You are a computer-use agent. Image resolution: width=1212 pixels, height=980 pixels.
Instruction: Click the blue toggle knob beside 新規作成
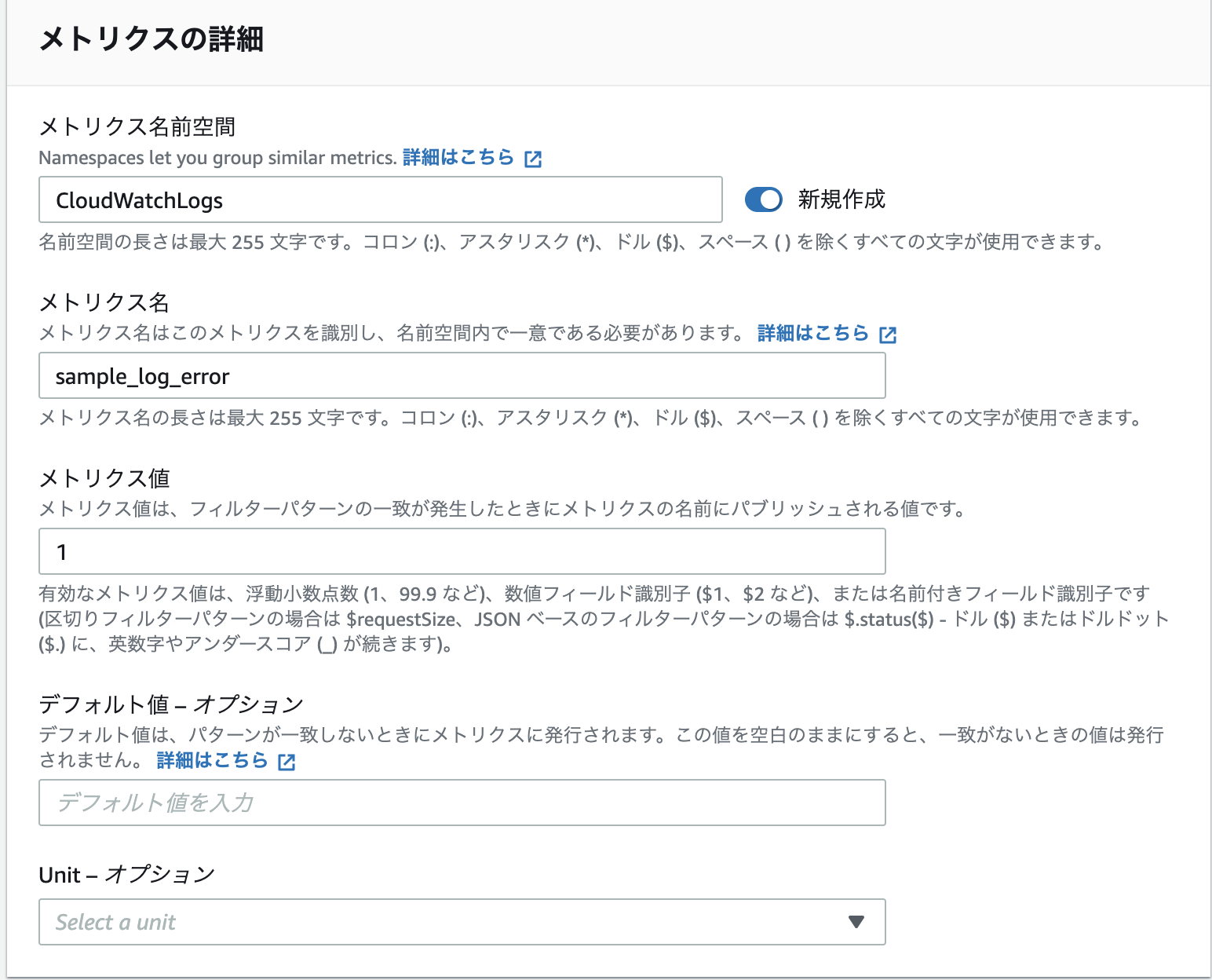(769, 199)
